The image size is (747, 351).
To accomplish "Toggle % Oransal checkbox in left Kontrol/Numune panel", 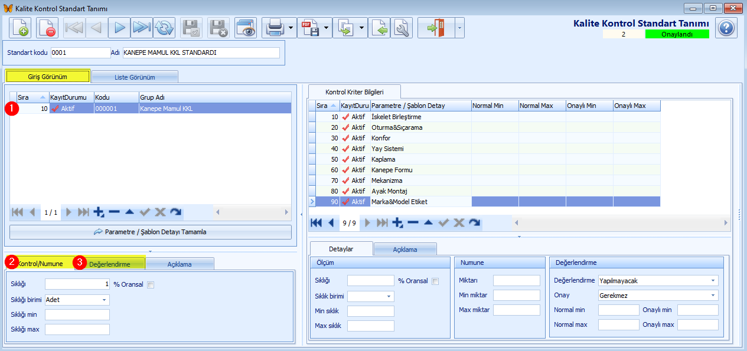I will [151, 284].
